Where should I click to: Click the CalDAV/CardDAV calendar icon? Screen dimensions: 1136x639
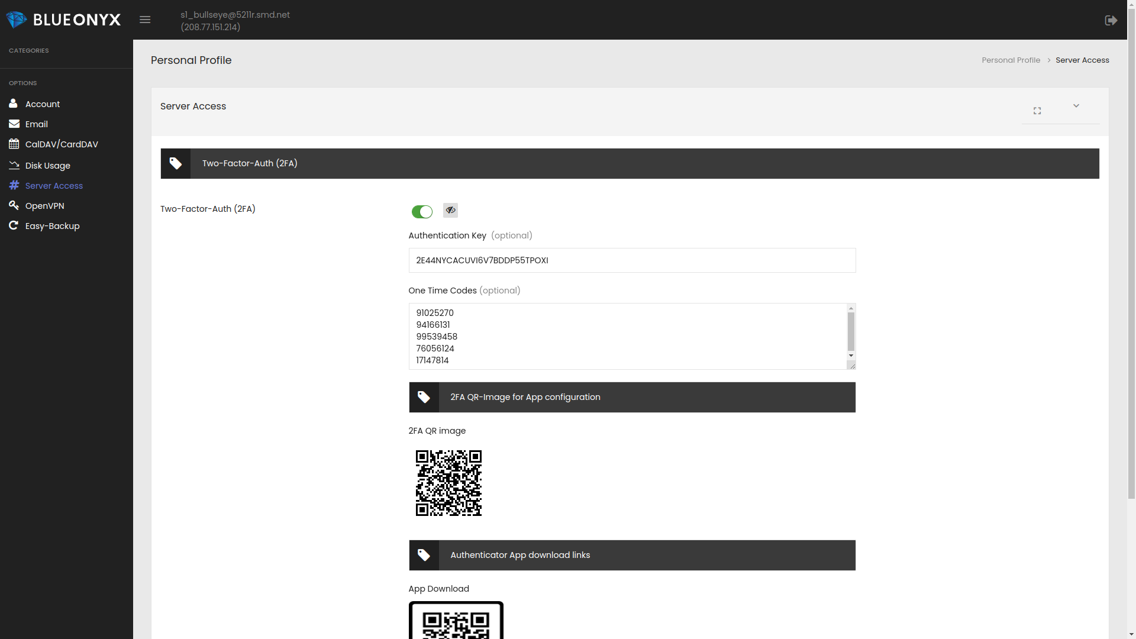[14, 144]
